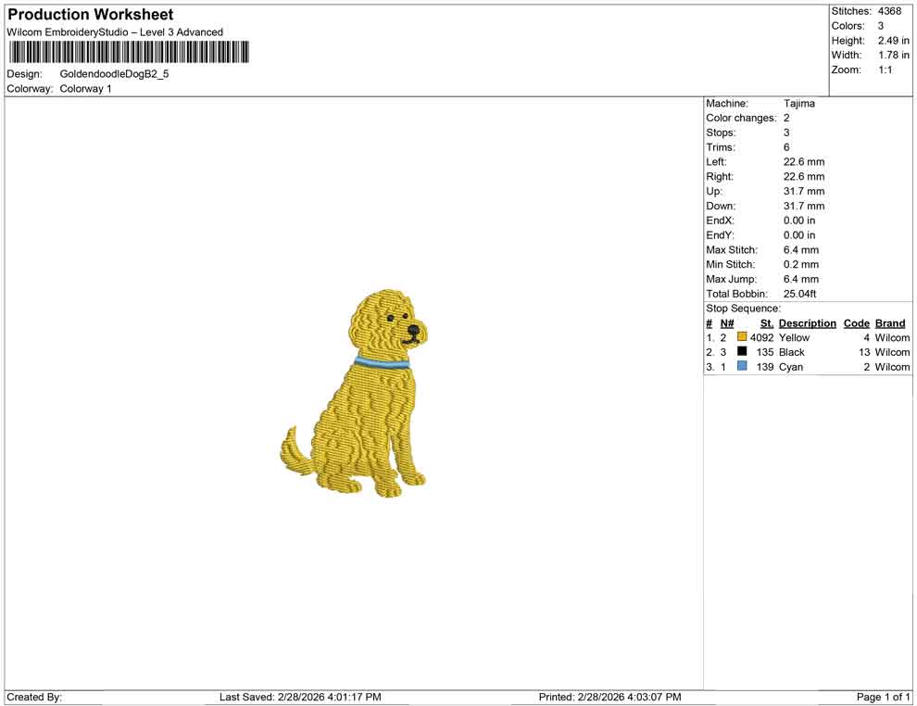Image resolution: width=917 pixels, height=706 pixels.
Task: Click the Wilcom brand entry for Yellow
Action: pos(891,337)
